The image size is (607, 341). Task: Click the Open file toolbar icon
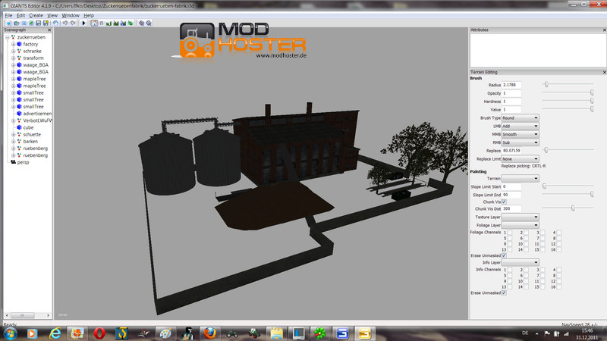tap(16, 23)
